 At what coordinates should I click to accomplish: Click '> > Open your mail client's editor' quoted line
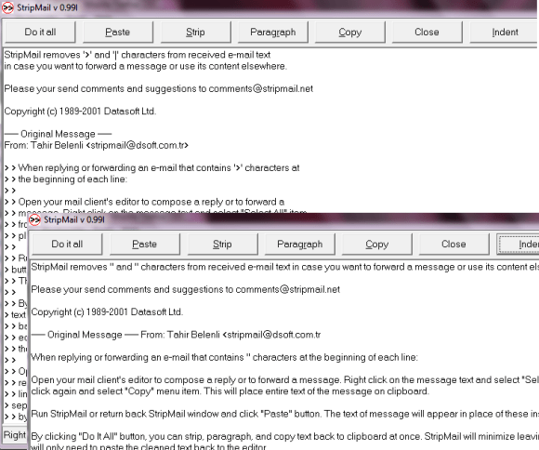pos(144,202)
